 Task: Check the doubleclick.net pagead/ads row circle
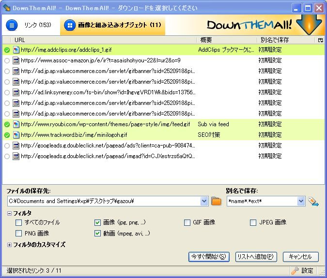click(x=7, y=146)
